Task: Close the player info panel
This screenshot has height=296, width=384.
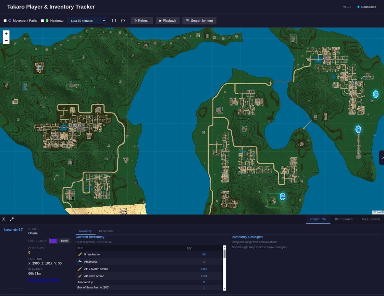Action: [4, 219]
